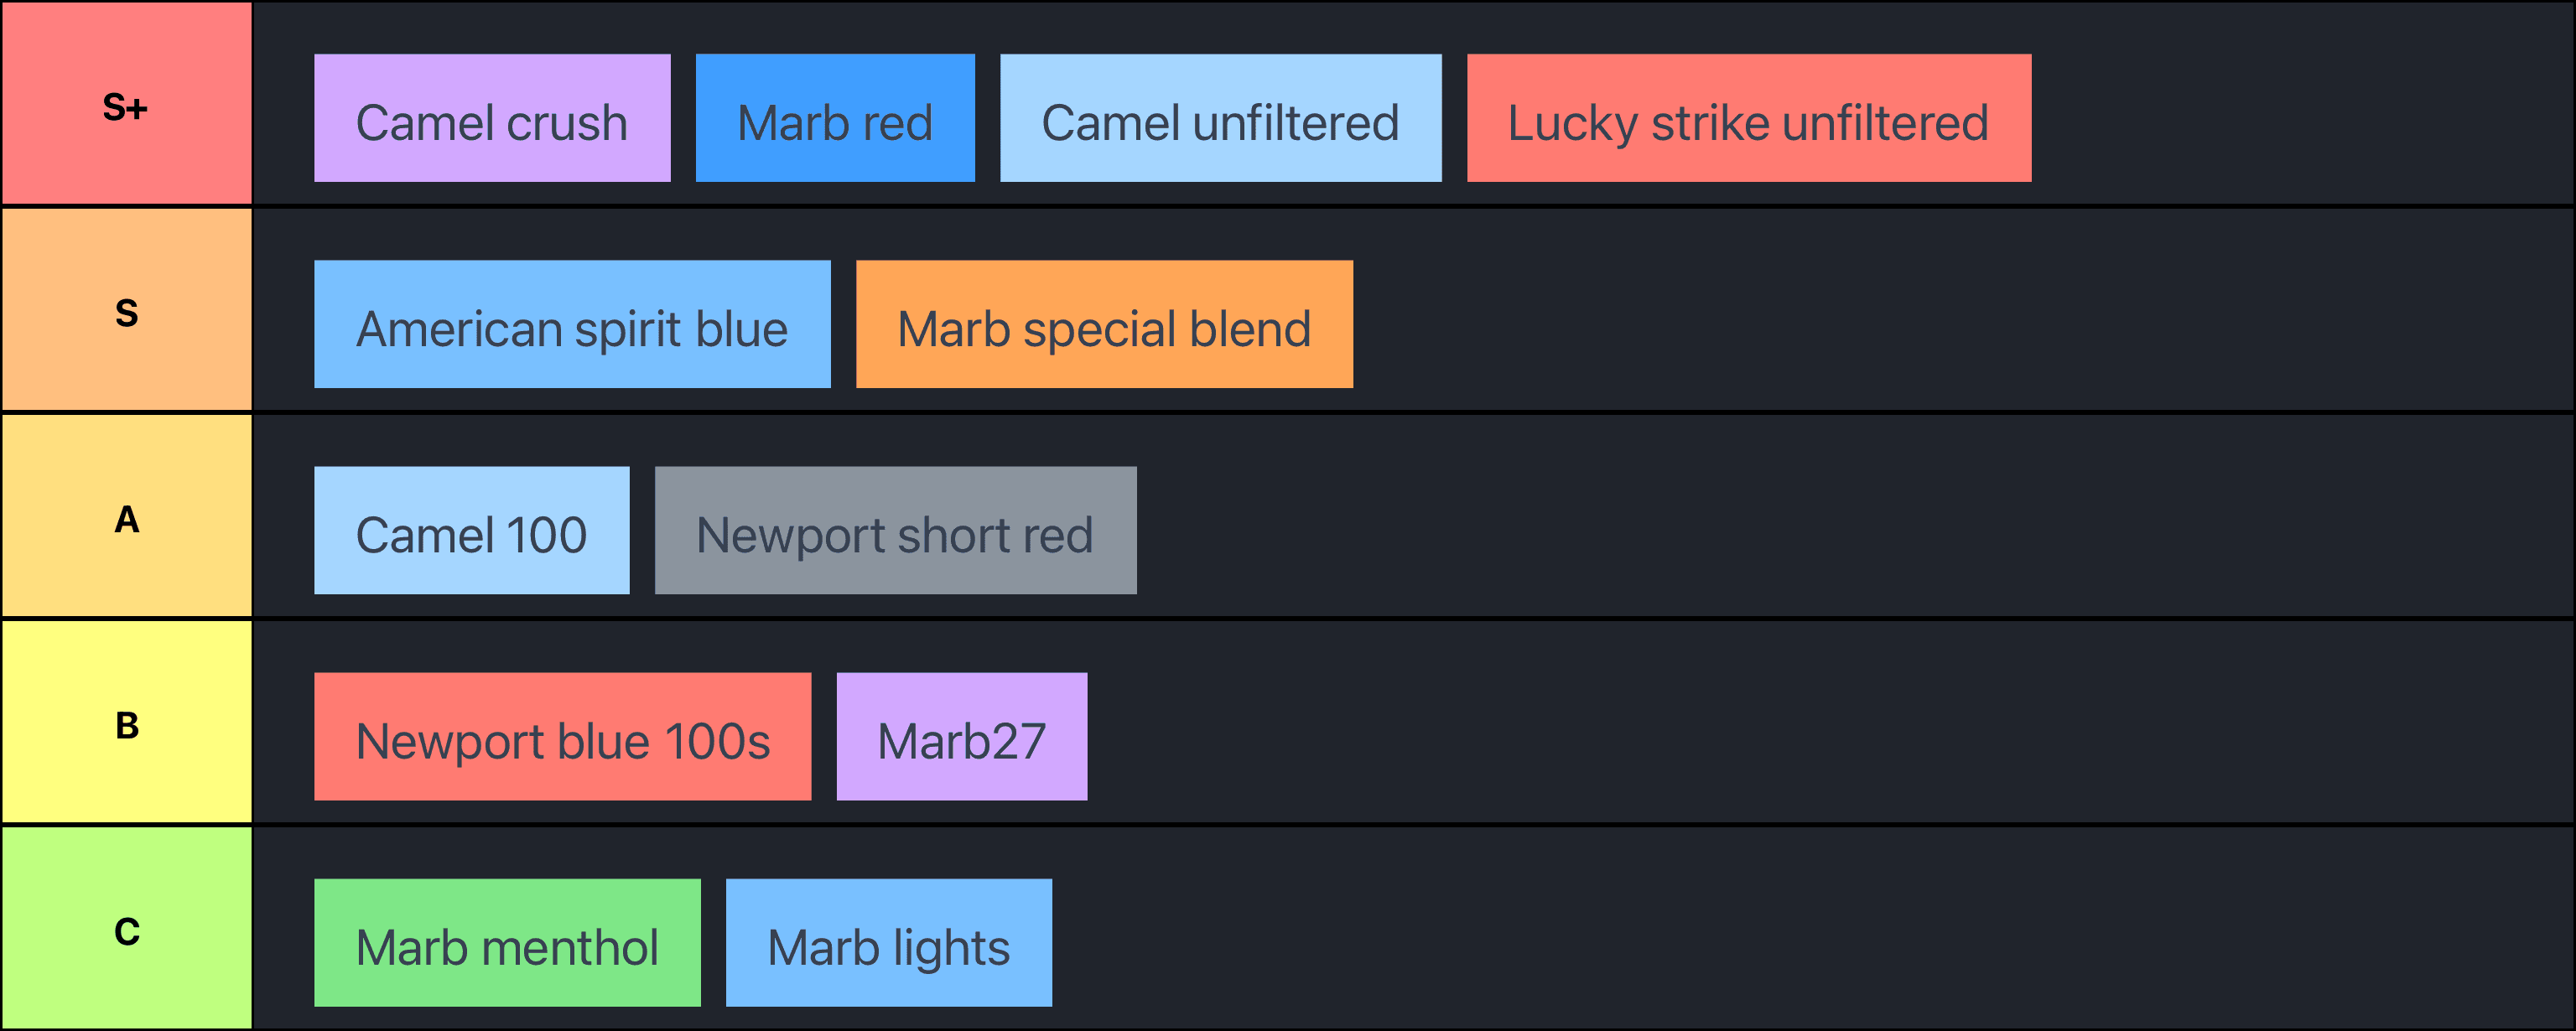Click the Marb menthol item
This screenshot has height=1031, width=2576.
click(x=507, y=942)
